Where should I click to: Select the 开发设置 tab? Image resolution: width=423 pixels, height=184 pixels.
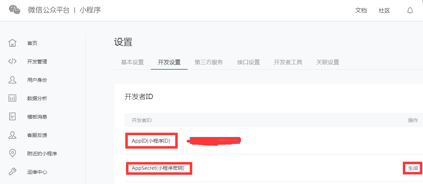point(169,62)
